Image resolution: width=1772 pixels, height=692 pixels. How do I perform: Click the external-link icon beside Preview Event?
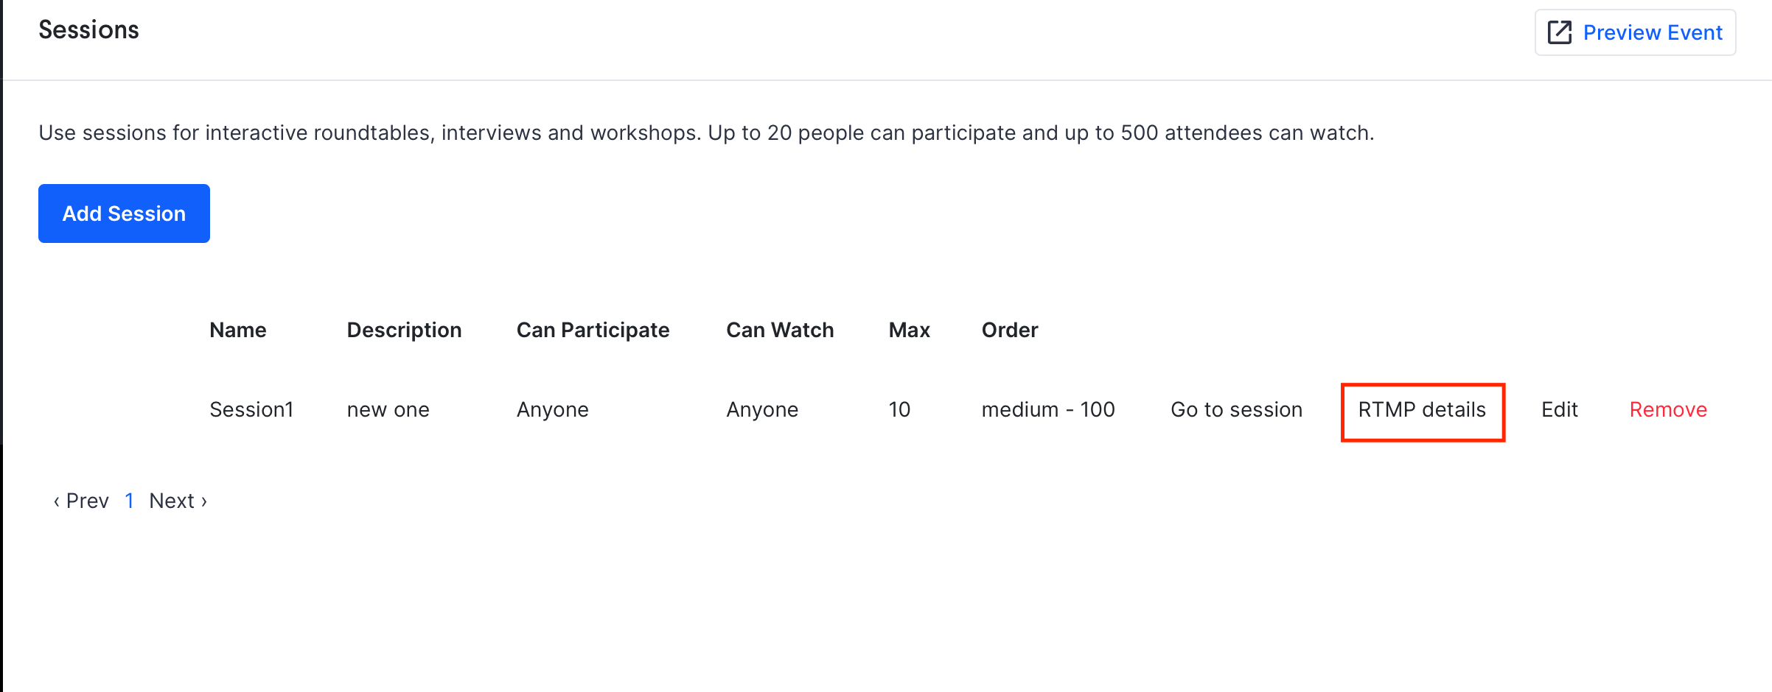1560,32
